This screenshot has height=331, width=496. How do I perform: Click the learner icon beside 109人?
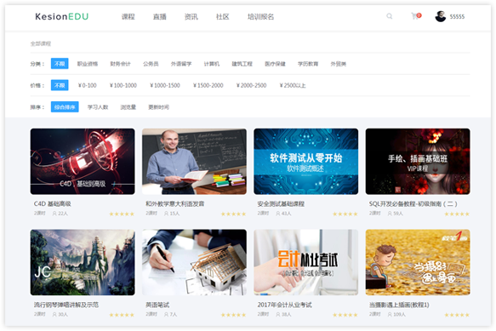pos(390,315)
